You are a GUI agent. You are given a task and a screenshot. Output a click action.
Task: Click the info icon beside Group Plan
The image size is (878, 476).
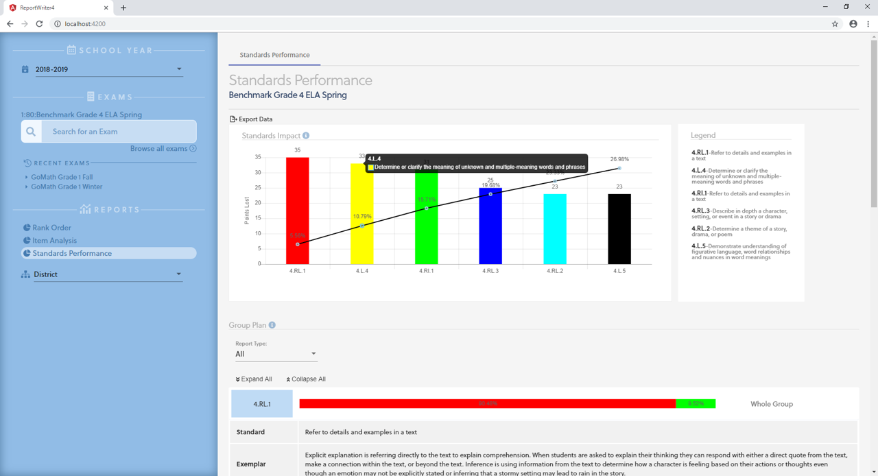(x=272, y=325)
